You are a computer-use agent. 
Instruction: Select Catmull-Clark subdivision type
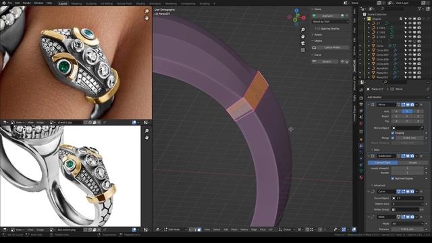click(383, 163)
